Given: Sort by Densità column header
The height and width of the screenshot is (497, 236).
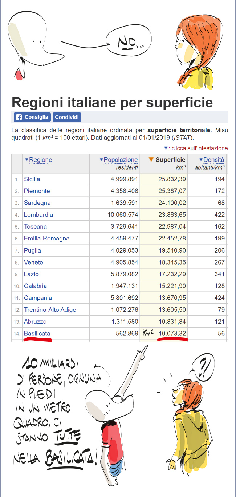Looking at the screenshot, I should [x=213, y=160].
